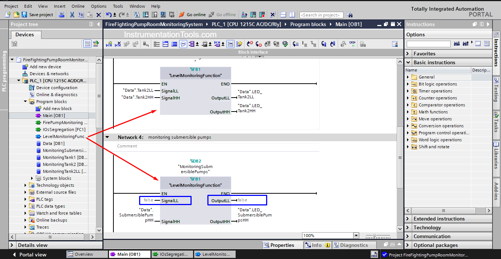The image size is (501, 259).
Task: Click the Delete X icon in main toolbar
Action: coord(98,15)
